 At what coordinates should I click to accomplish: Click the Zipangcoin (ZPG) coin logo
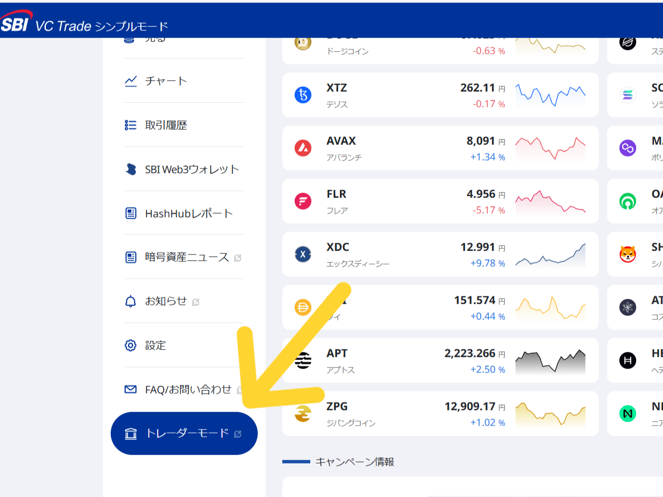click(x=302, y=413)
